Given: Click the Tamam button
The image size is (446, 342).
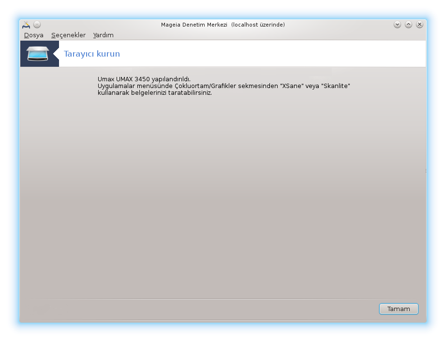Looking at the screenshot, I should pyautogui.click(x=399, y=309).
